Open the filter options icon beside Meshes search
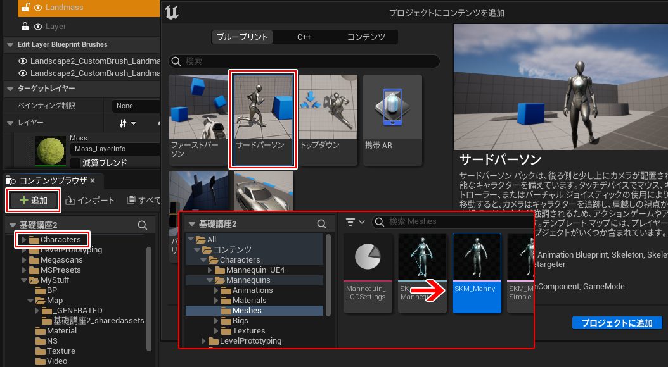Image resolution: width=668 pixels, height=367 pixels. click(357, 221)
